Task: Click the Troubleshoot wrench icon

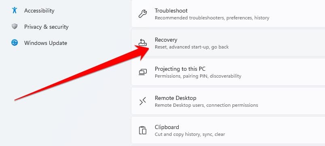Action: (x=143, y=14)
